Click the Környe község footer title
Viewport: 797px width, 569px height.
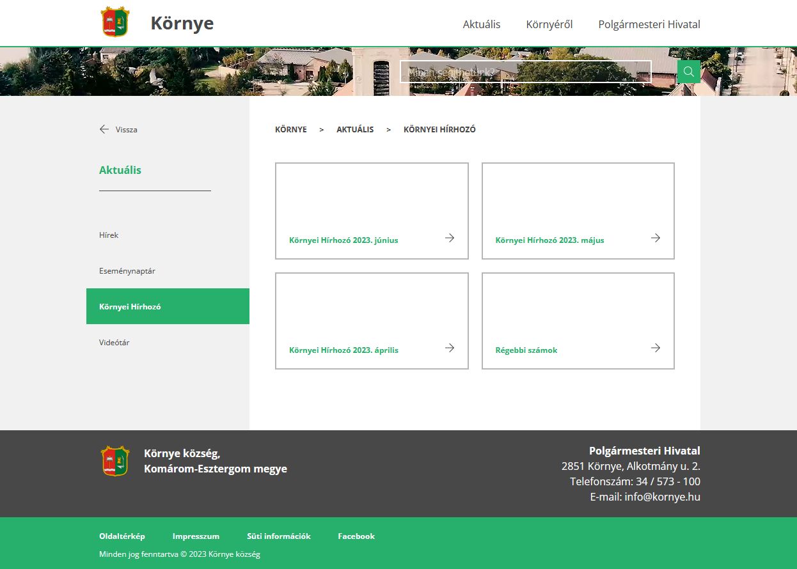[182, 453]
